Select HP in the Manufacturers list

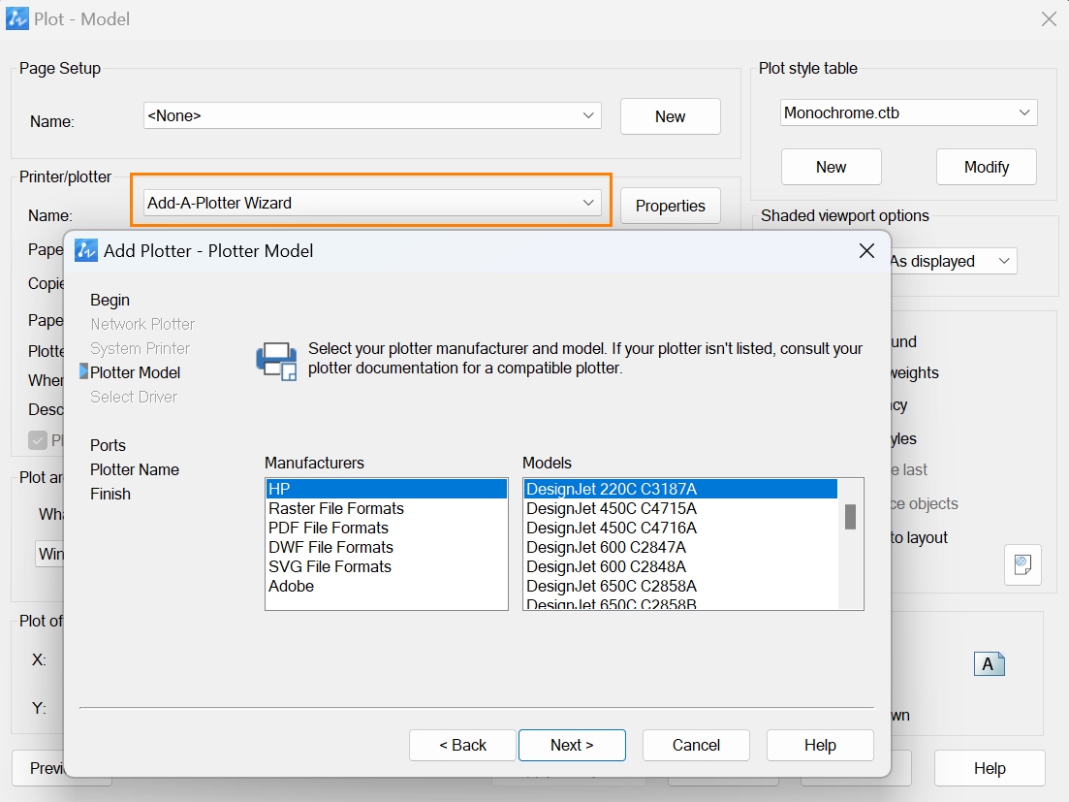387,489
